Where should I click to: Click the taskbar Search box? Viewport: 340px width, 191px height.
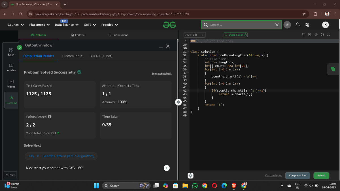tap(126, 186)
